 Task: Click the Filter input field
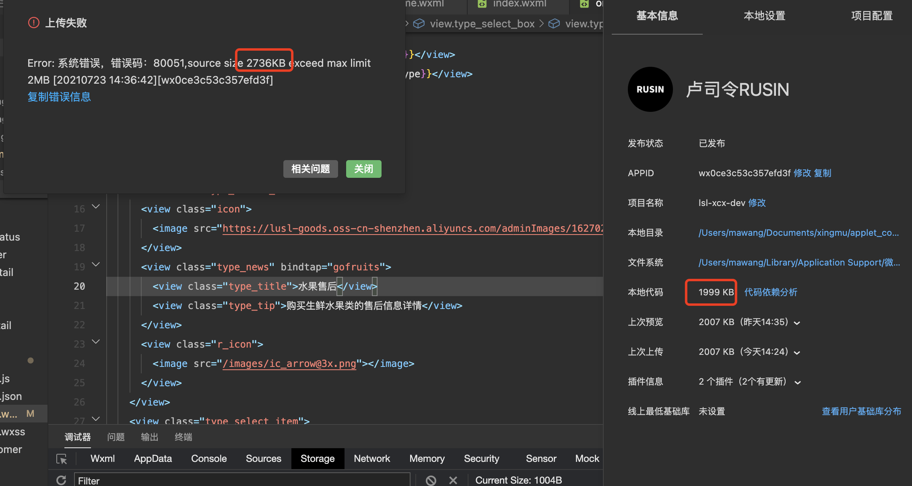(x=241, y=480)
